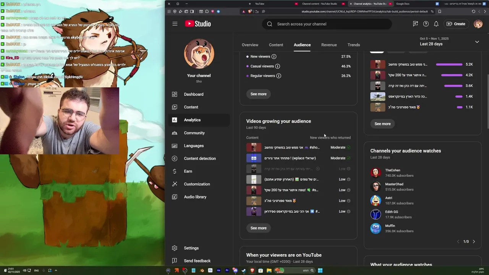The image size is (489, 275).
Task: Switch to the Content analytics tab
Action: tap(276, 45)
